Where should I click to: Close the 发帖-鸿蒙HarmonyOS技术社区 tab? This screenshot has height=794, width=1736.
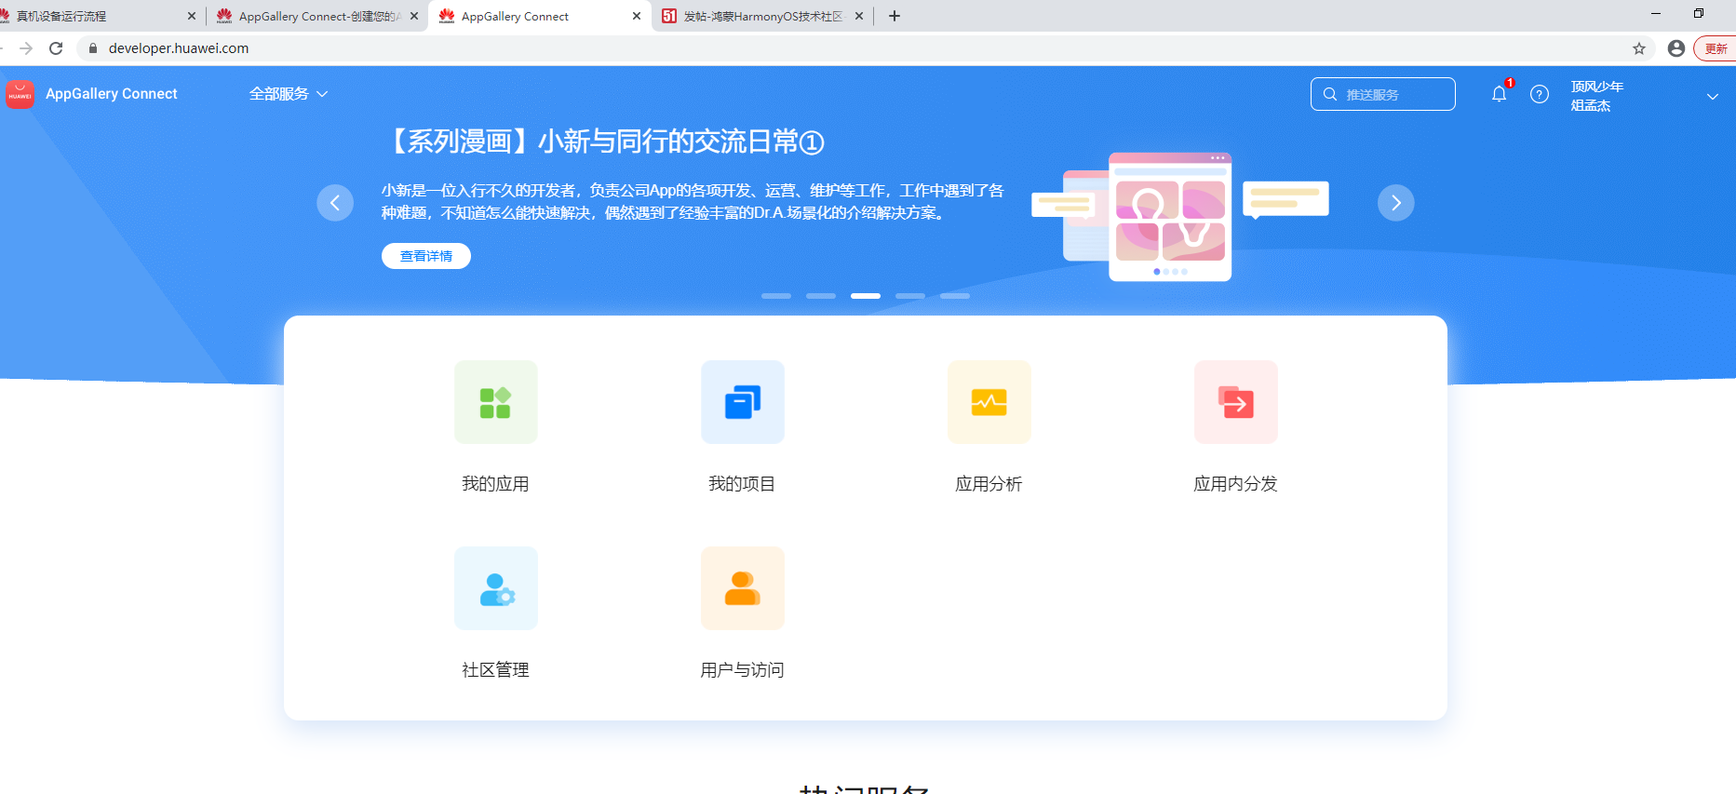tap(859, 16)
